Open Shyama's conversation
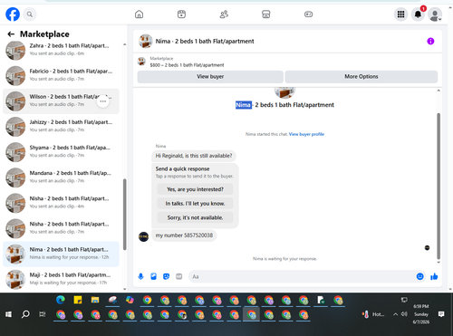453x336 pixels. 61,152
